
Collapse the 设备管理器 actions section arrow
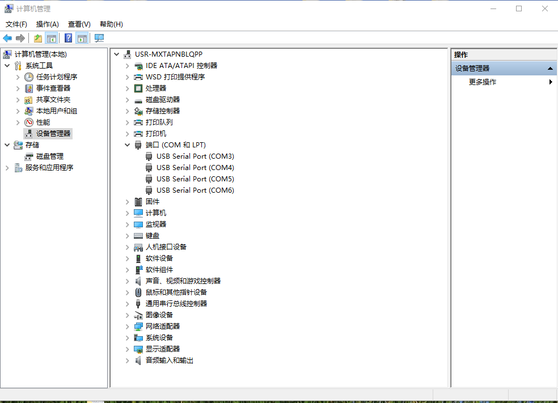550,68
